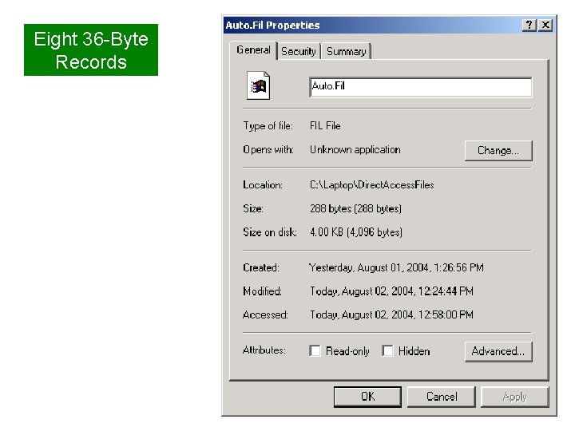Image resolution: width=575 pixels, height=431 pixels.
Task: Click the question mark help button
Action: coord(529,25)
